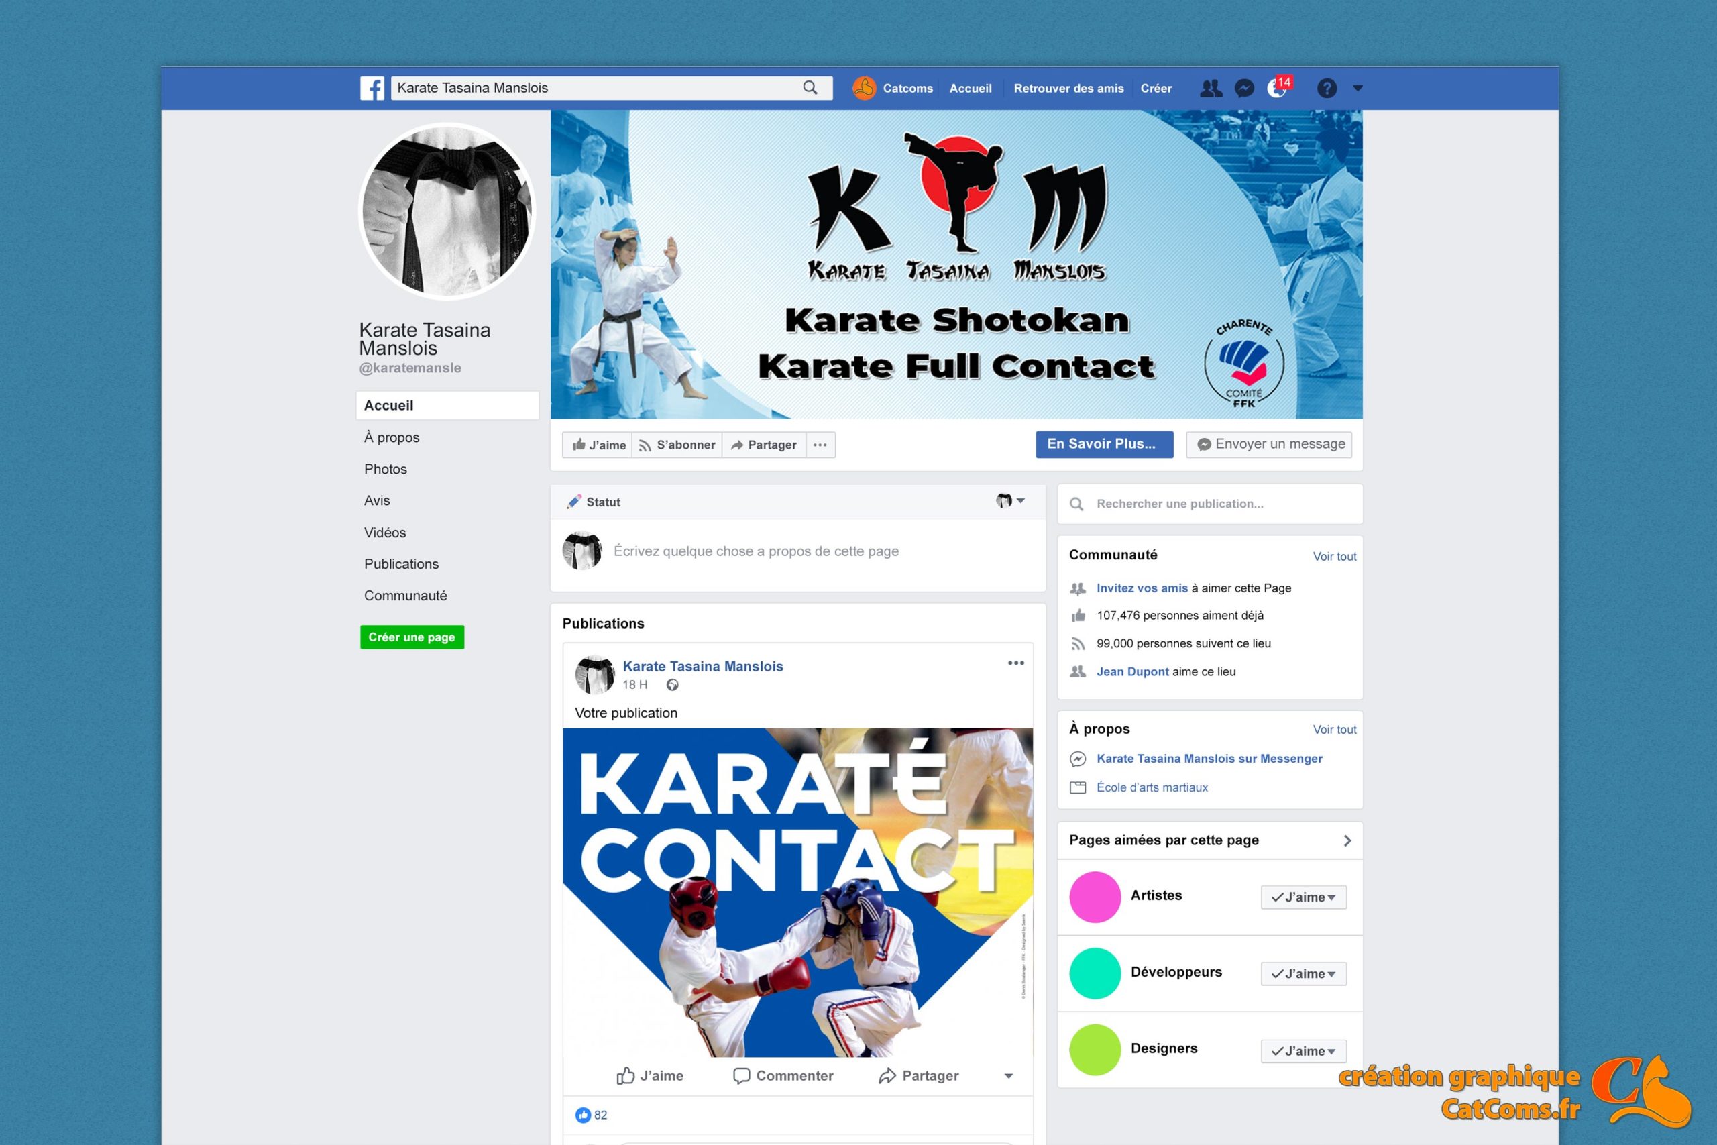Click post author Karate Tasaina Manslois link
1717x1145 pixels.
(x=702, y=666)
